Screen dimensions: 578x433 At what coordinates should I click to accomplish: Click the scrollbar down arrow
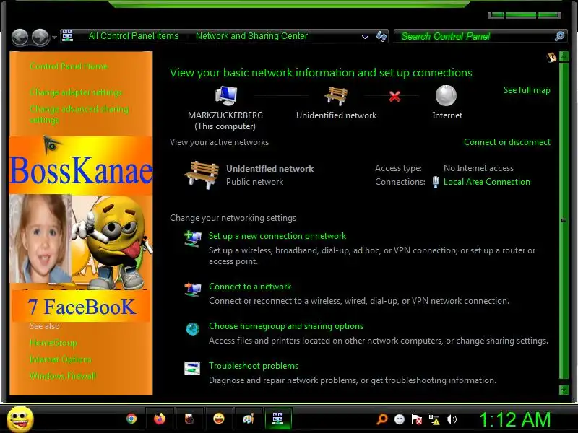pos(564,390)
